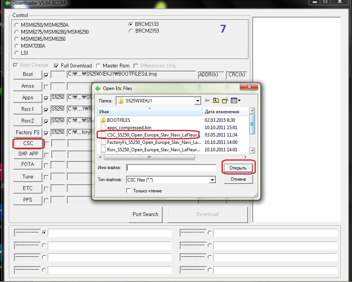Toggle the PFS row checkbox

pos(46,200)
